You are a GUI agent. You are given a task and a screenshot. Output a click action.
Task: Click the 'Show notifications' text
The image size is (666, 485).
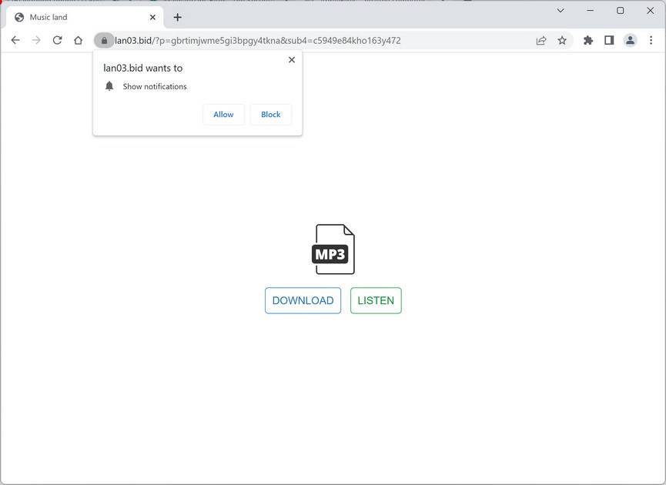point(155,87)
